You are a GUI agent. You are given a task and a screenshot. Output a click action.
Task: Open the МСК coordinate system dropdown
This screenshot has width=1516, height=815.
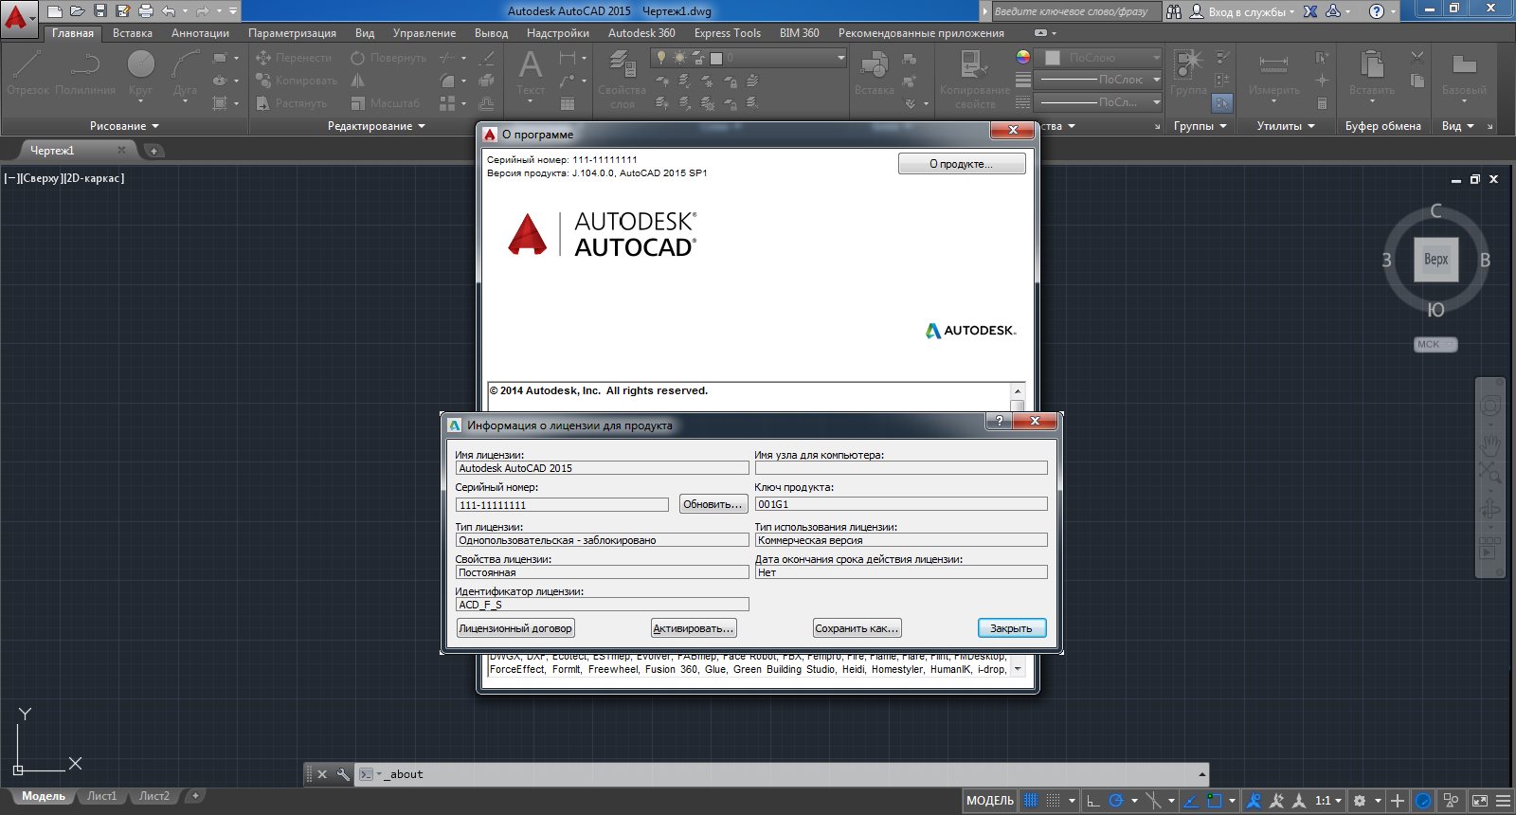[x=1435, y=345]
